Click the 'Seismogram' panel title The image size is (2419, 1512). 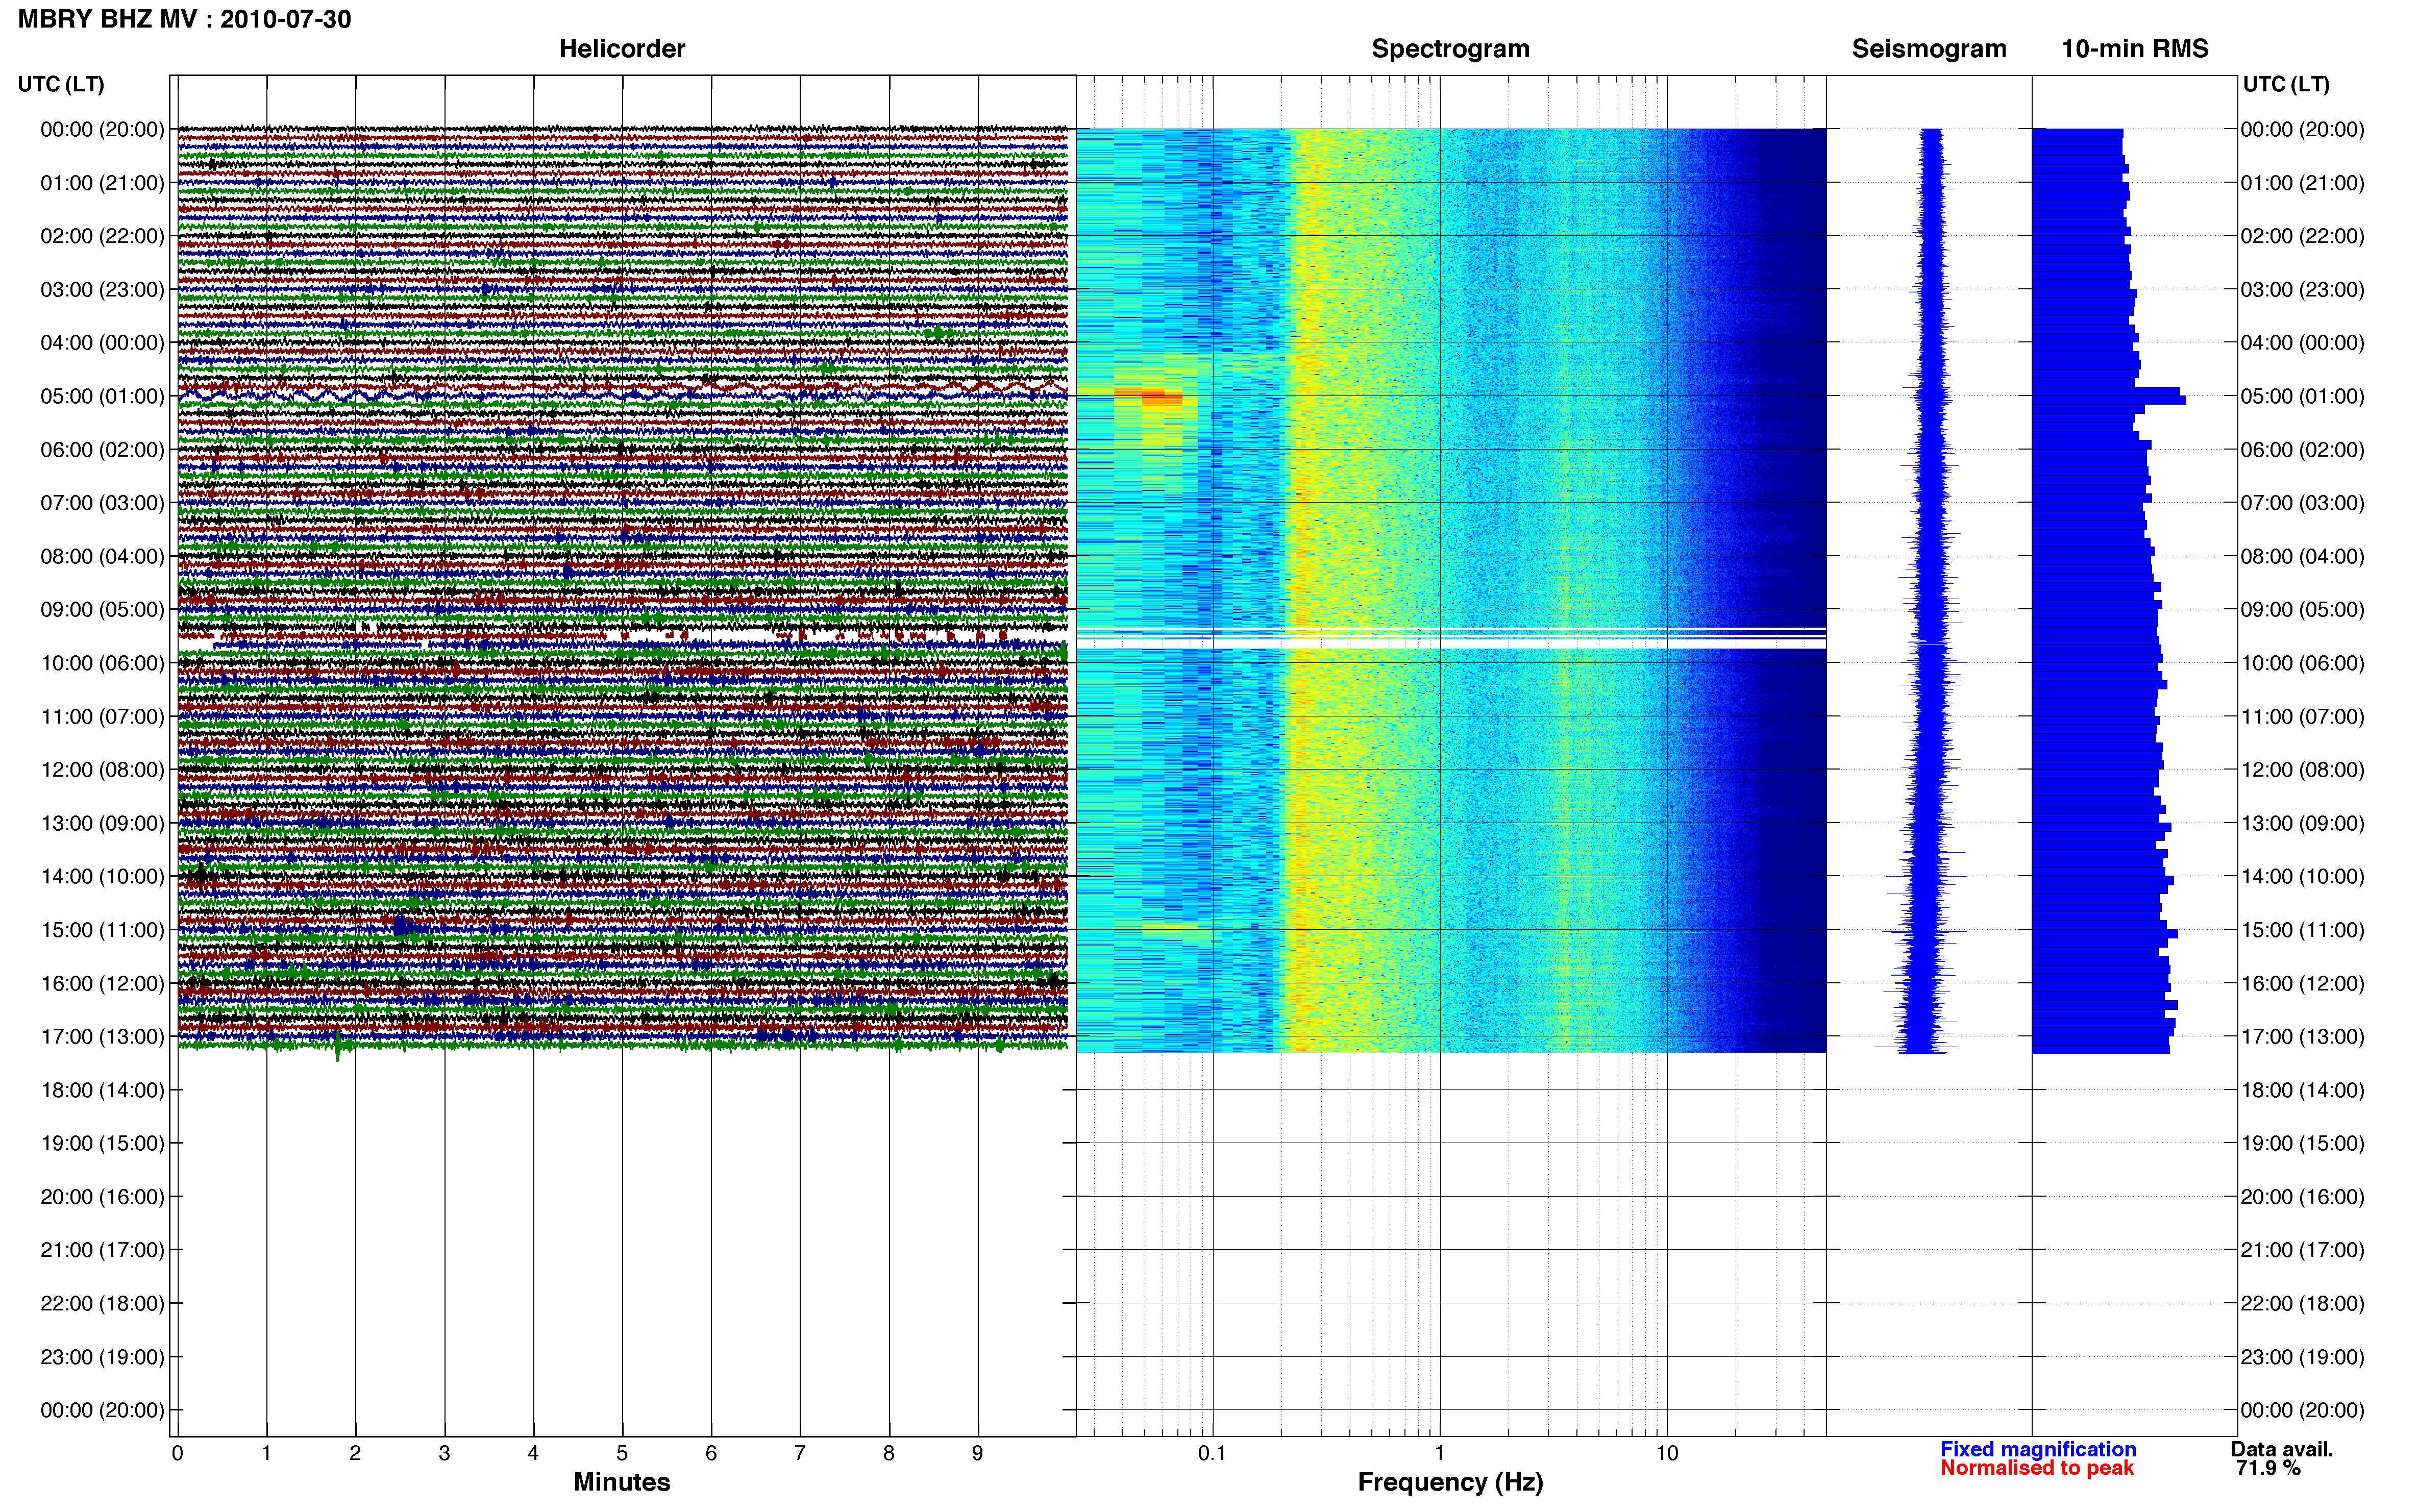pos(1929,48)
